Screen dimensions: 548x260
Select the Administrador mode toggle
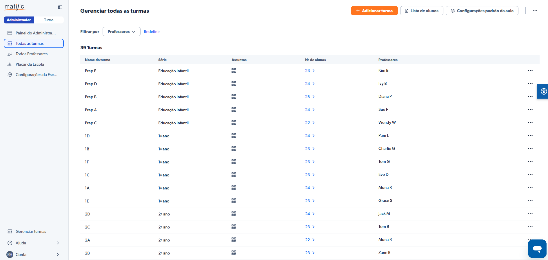19,20
